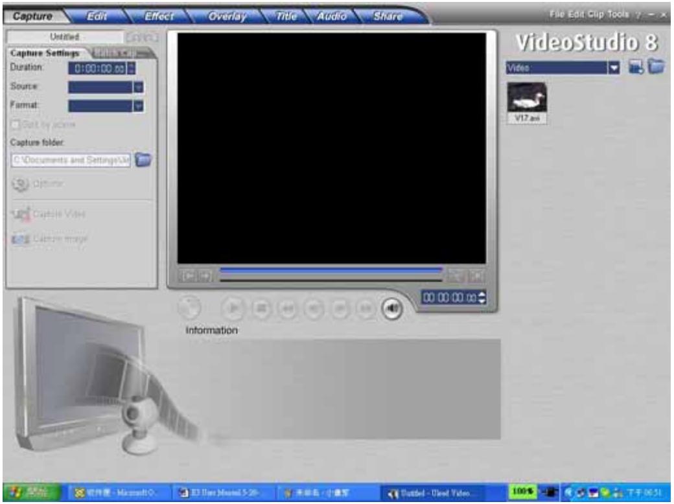Click the End fast-forward button

coord(366,308)
